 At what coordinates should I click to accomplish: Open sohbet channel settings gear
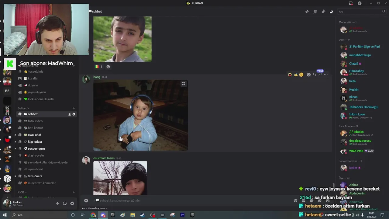(x=74, y=114)
